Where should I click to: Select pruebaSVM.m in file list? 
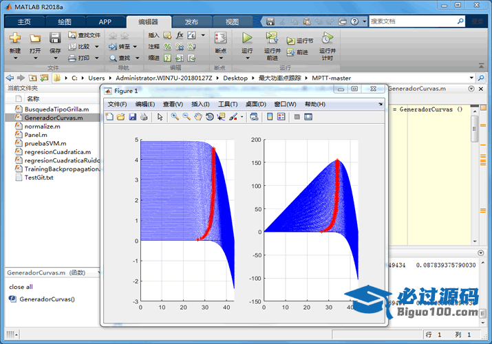coord(52,143)
